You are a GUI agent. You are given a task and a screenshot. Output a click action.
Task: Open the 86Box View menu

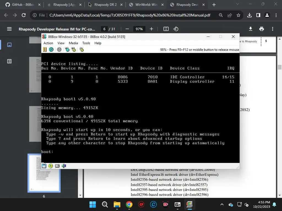click(x=61, y=43)
